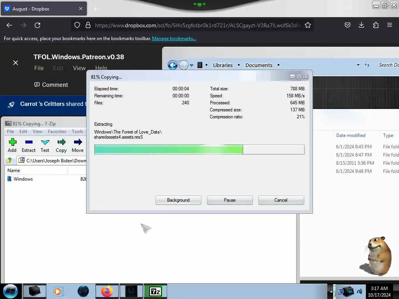Screen dimensions: 399x299
Task: Click the Comment button in Dropbox
Action: click(x=51, y=84)
